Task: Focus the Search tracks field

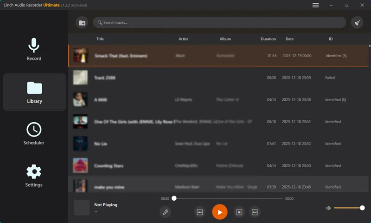Action: click(x=219, y=22)
